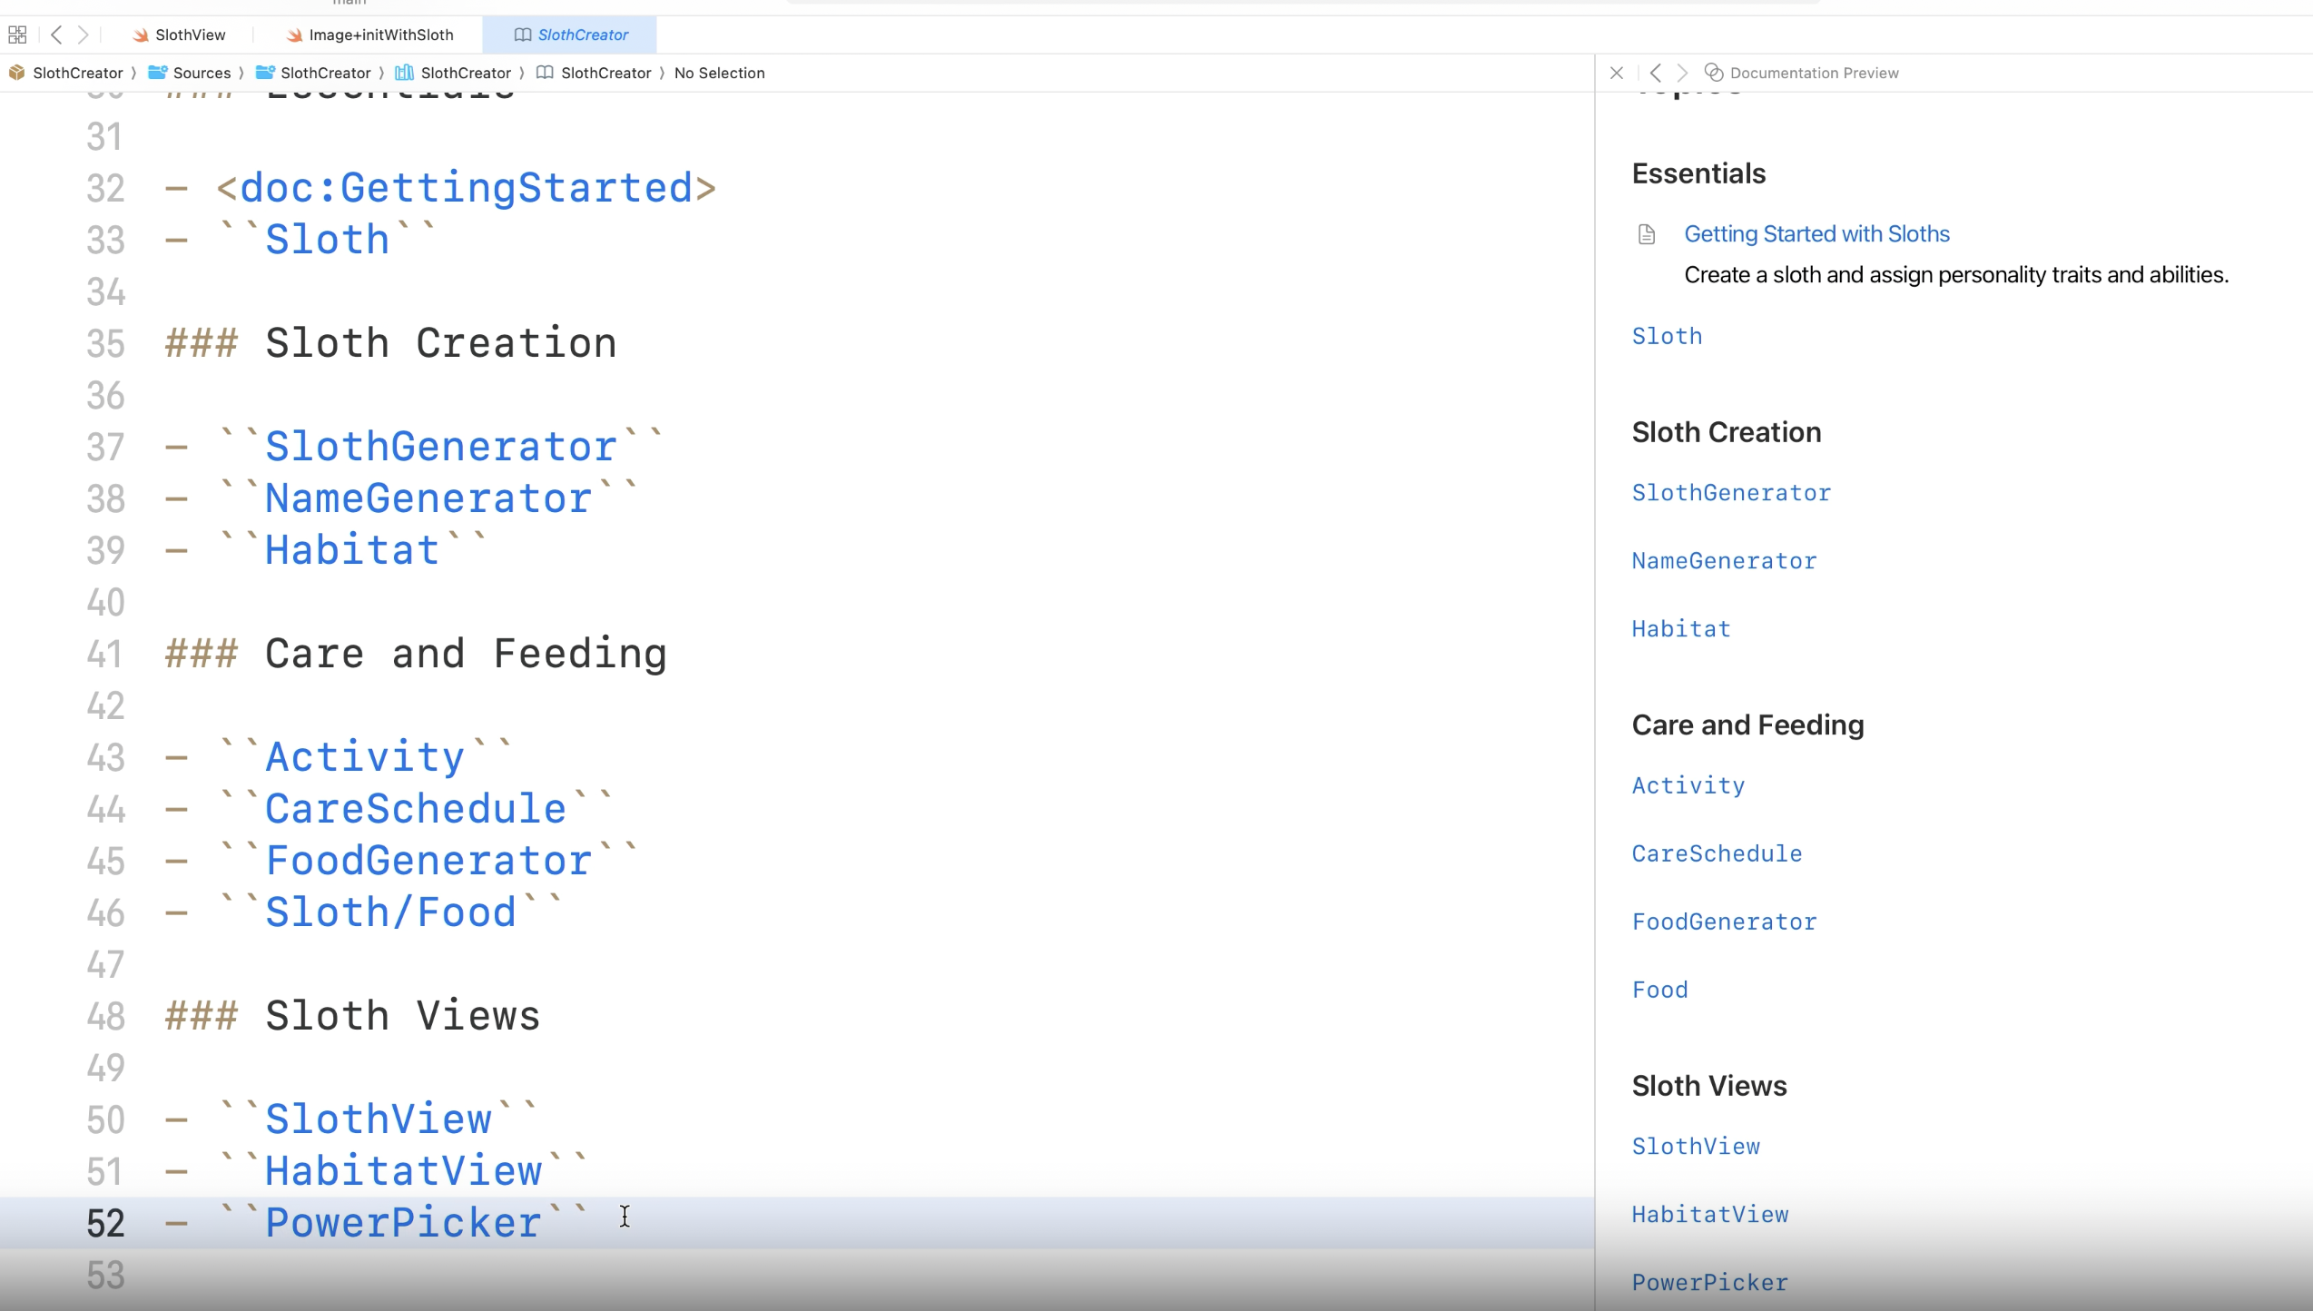
Task: Open Getting Started with Sloths link
Action: click(1816, 234)
